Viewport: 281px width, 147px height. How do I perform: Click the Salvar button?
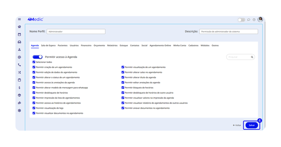pyautogui.click(x=252, y=125)
